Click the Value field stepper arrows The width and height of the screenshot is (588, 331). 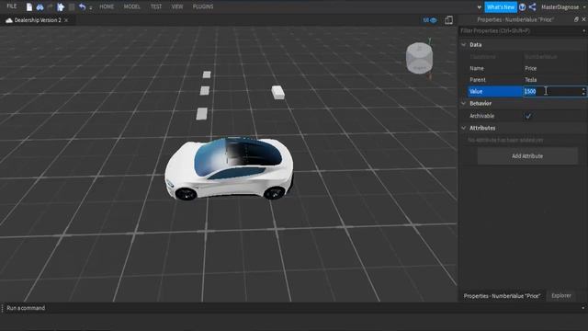click(x=583, y=92)
